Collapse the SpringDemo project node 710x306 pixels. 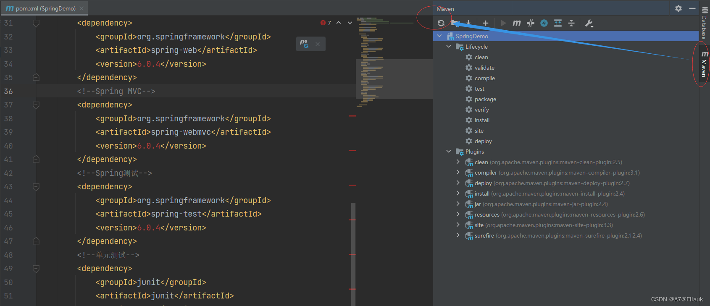pos(439,36)
